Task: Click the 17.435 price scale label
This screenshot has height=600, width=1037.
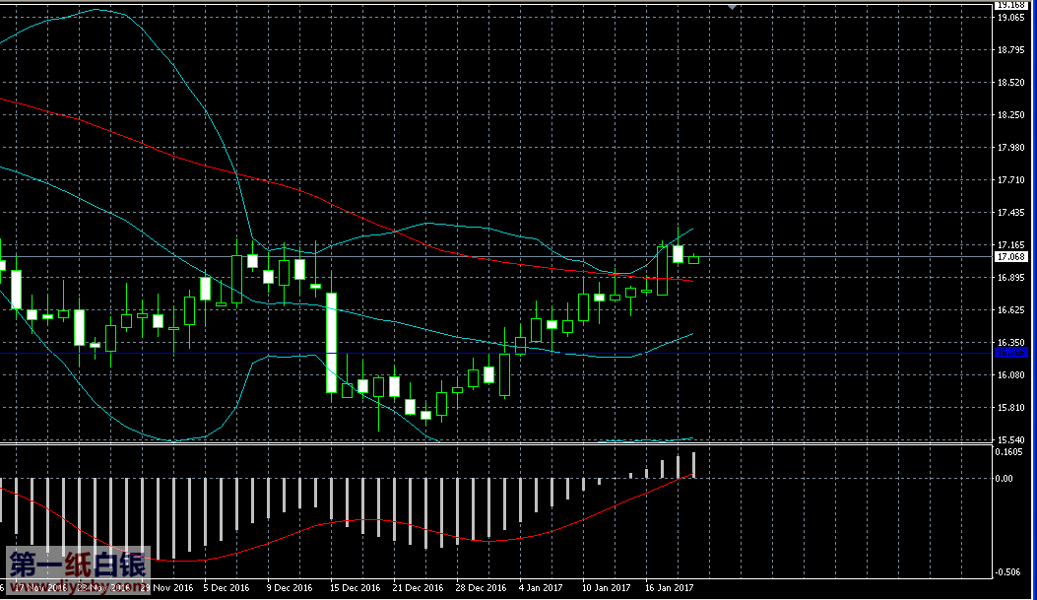Action: (1010, 213)
